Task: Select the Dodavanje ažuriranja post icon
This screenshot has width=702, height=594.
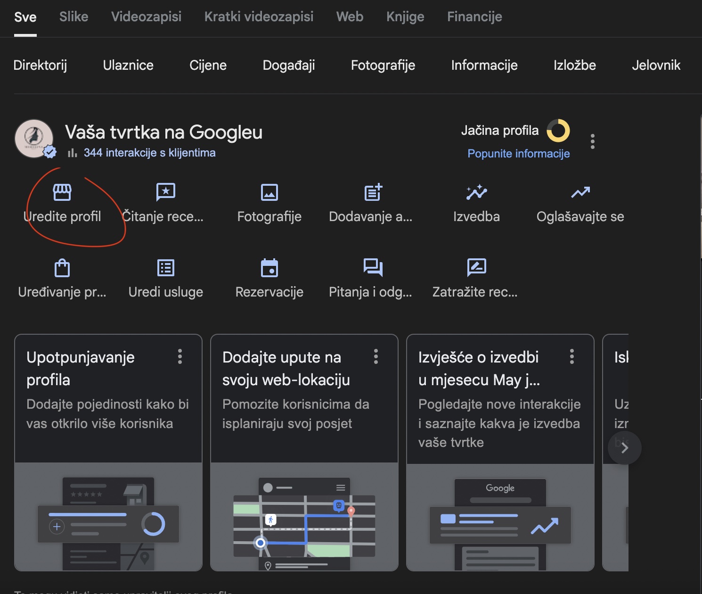Action: (x=373, y=192)
